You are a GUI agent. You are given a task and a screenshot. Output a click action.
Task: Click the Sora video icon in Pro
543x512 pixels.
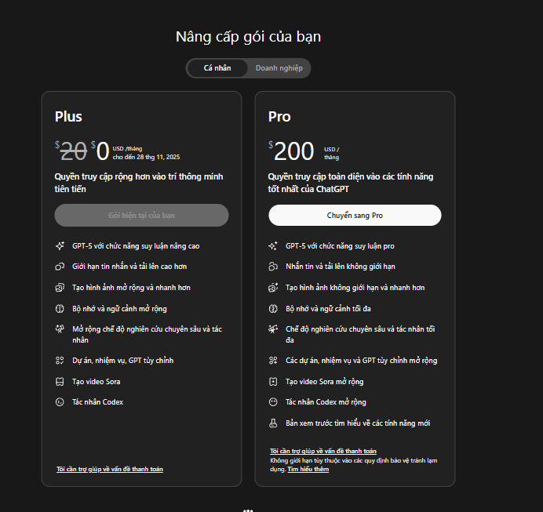tap(273, 382)
